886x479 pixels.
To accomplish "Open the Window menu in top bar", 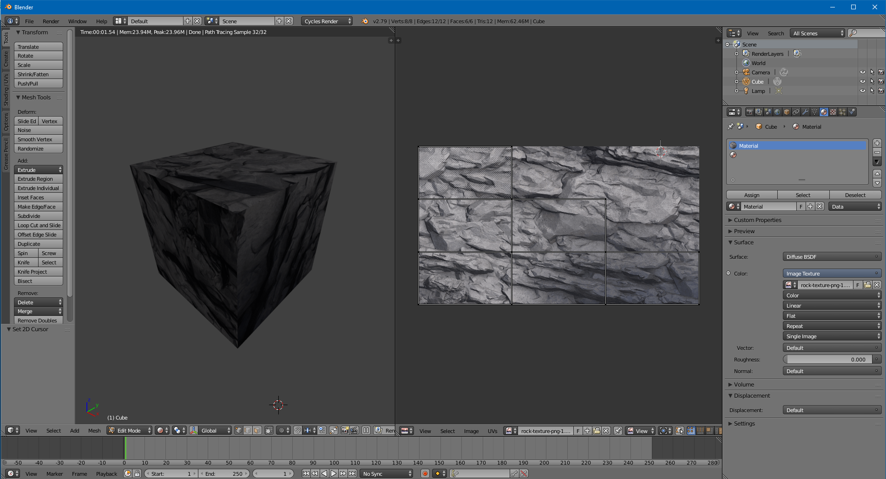I will (77, 21).
